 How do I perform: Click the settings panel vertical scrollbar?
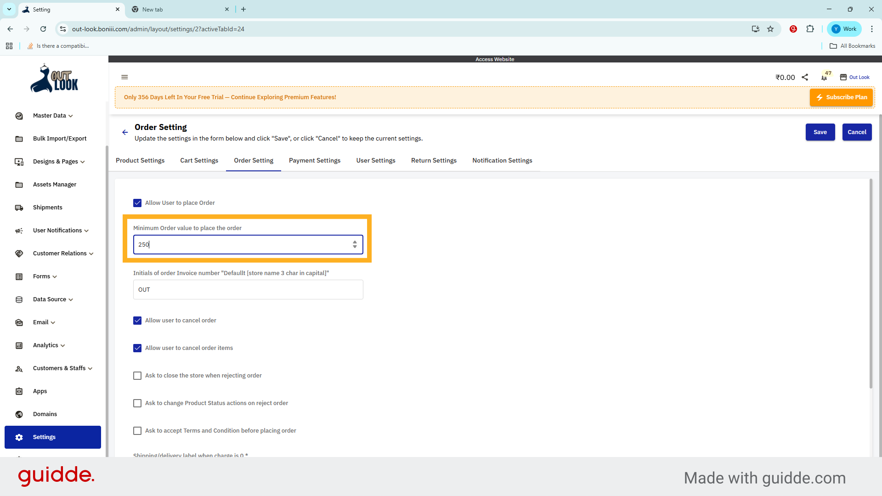click(871, 284)
